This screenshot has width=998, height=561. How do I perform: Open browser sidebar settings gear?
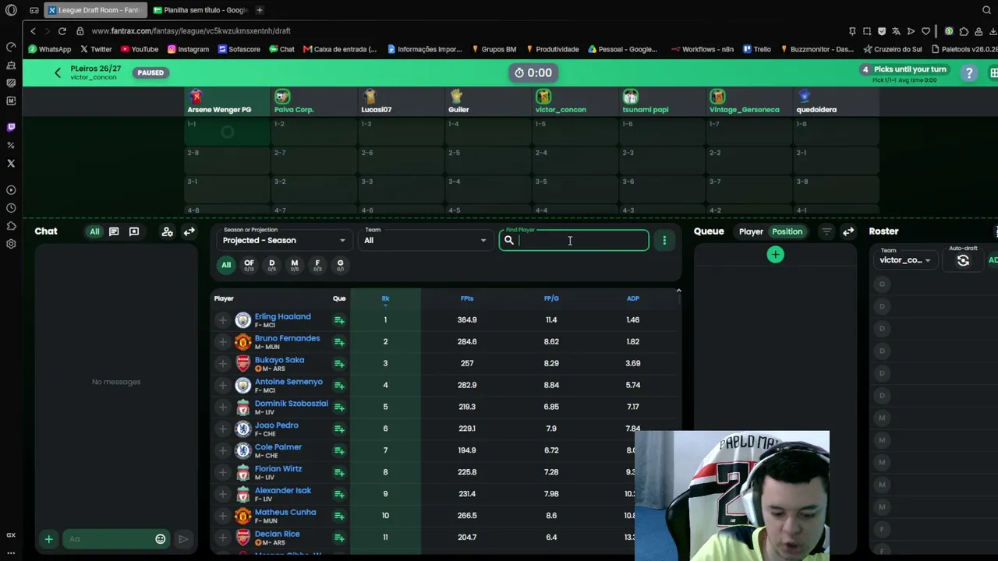(11, 244)
